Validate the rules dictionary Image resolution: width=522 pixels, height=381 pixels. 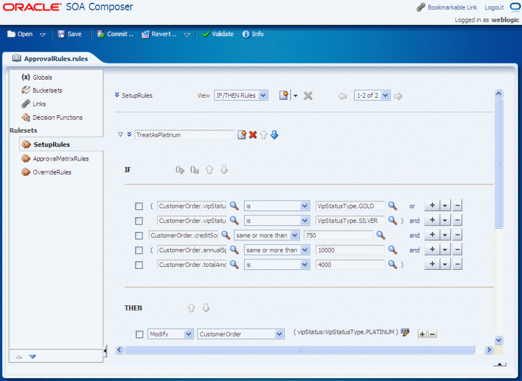click(218, 34)
